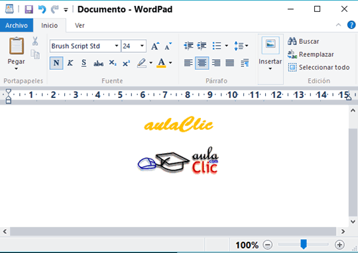Click the horizontal scrollbar right arrow
Viewport: 358px width, 253px height.
click(343, 232)
